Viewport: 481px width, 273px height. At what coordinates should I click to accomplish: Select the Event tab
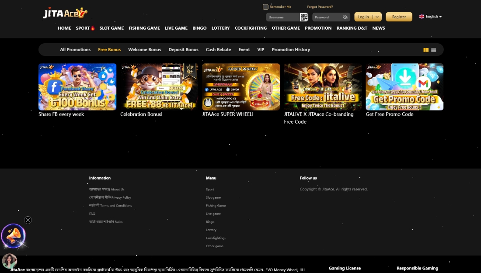coord(244,50)
